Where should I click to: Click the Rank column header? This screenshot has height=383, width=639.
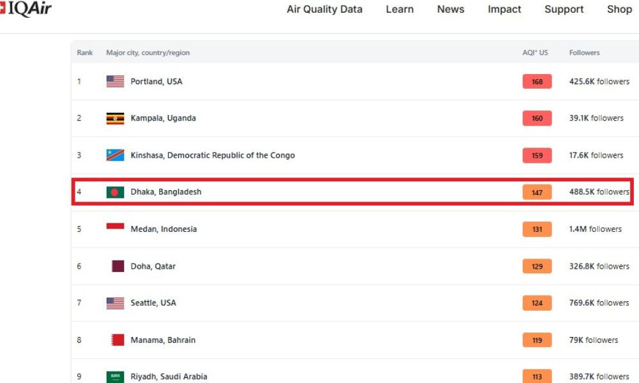click(x=85, y=52)
